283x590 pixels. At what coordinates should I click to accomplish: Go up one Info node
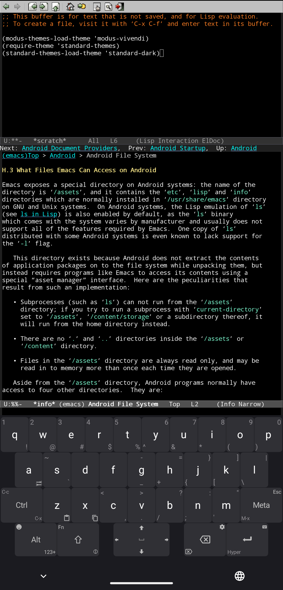click(56, 7)
